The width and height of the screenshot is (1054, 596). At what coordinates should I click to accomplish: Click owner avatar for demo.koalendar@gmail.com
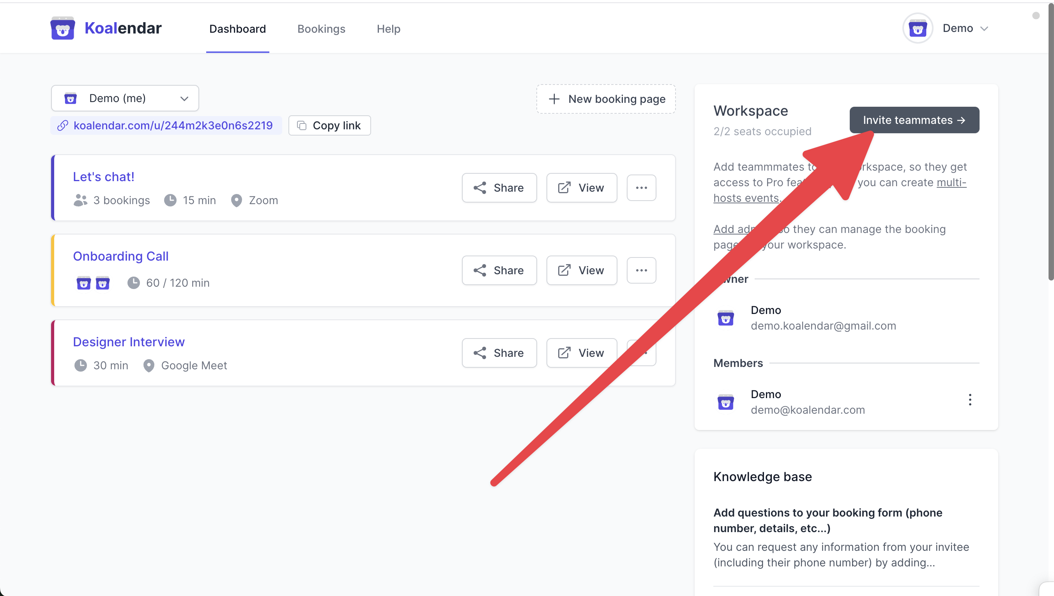click(725, 318)
